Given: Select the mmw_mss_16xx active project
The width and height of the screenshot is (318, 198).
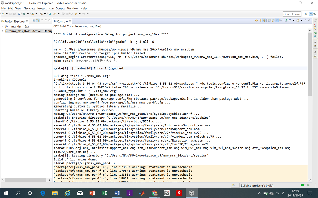Looking at the screenshot, I should [x=28, y=31].
